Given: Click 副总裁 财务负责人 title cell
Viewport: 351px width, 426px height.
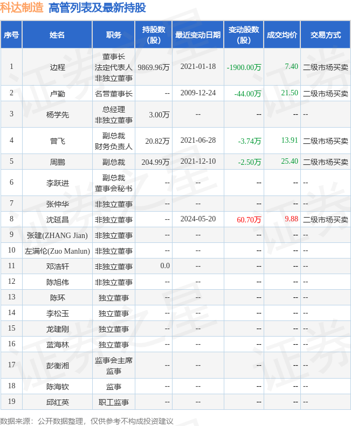Looking at the screenshot, I should point(113,141).
